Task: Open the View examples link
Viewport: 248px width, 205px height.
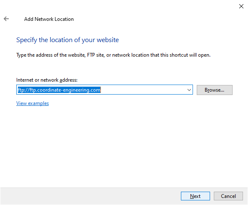Action: point(33,103)
